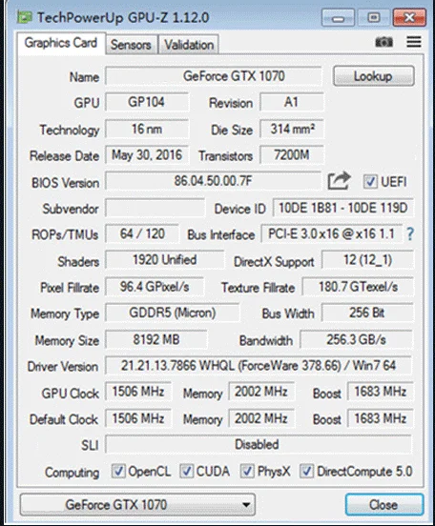The width and height of the screenshot is (435, 526).
Task: Click the Die Size value 314 mm²
Action: click(292, 129)
